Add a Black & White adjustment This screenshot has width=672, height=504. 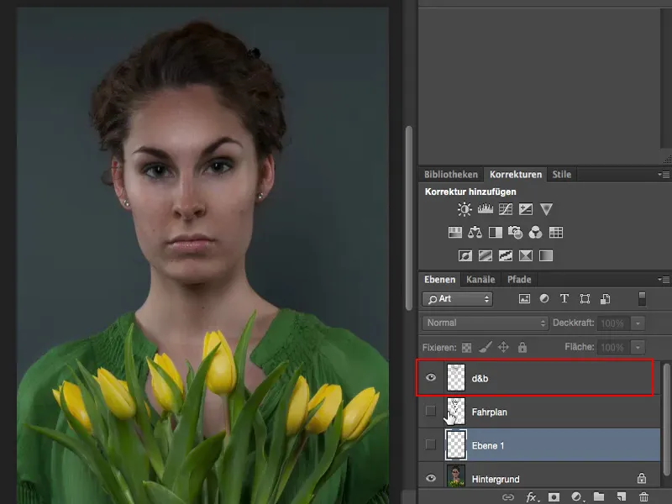496,233
